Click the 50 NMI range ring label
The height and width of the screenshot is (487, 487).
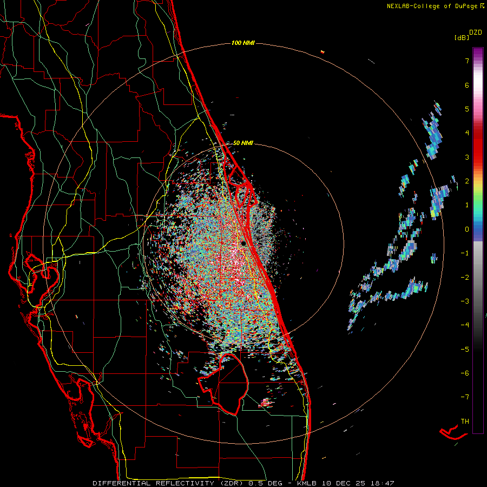[243, 143]
